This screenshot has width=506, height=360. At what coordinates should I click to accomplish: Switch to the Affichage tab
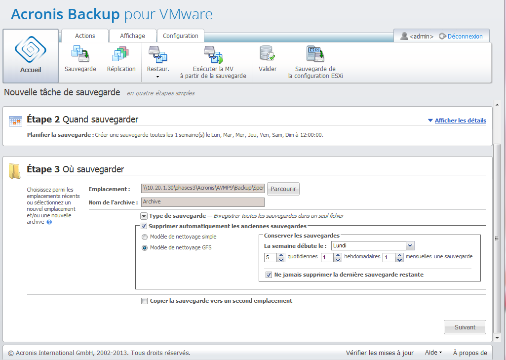132,36
